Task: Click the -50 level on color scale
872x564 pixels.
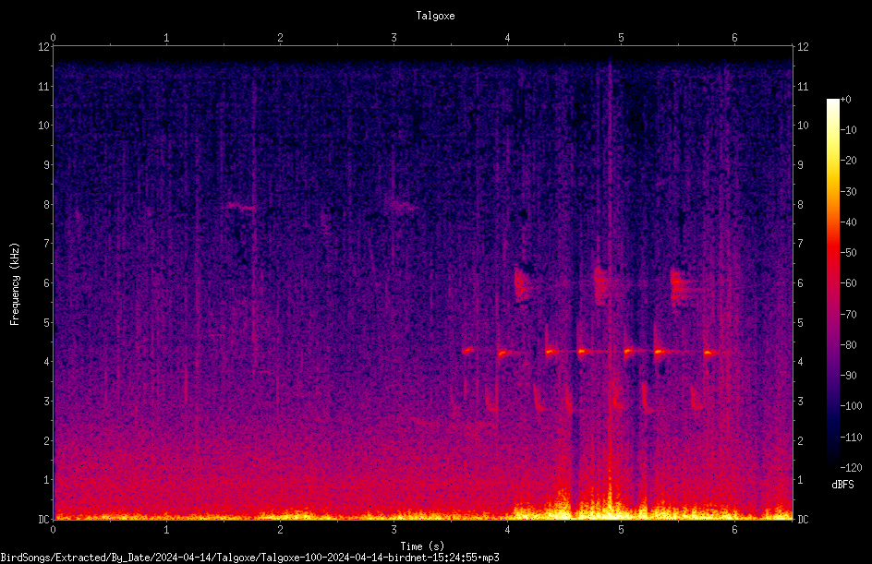Action: click(x=848, y=253)
